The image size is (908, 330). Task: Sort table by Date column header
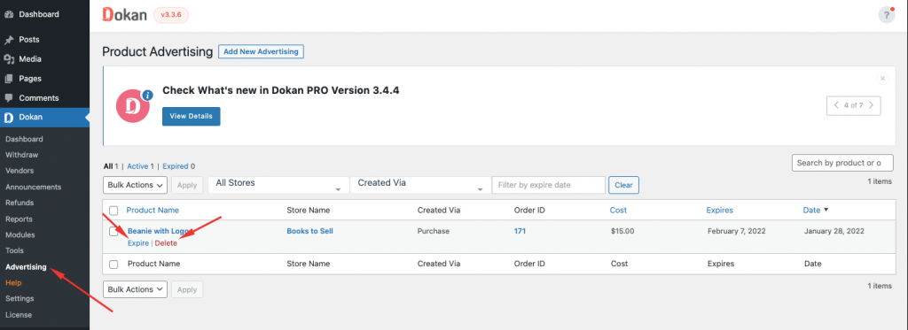tap(811, 211)
